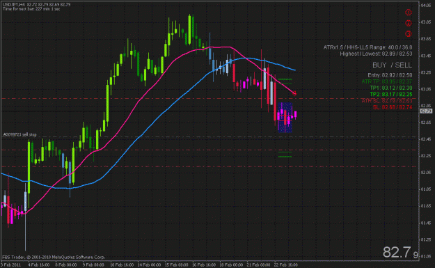Click the 9 Feb 08:00 time axis label
Screen dimensions: 435x268
(93, 265)
